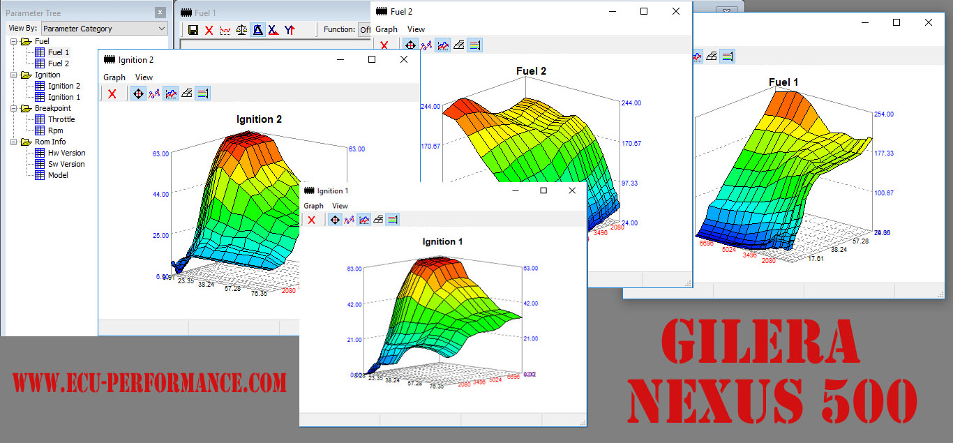
Task: Click the surface mesh icon in Ignition 2 toolbar
Action: point(186,93)
